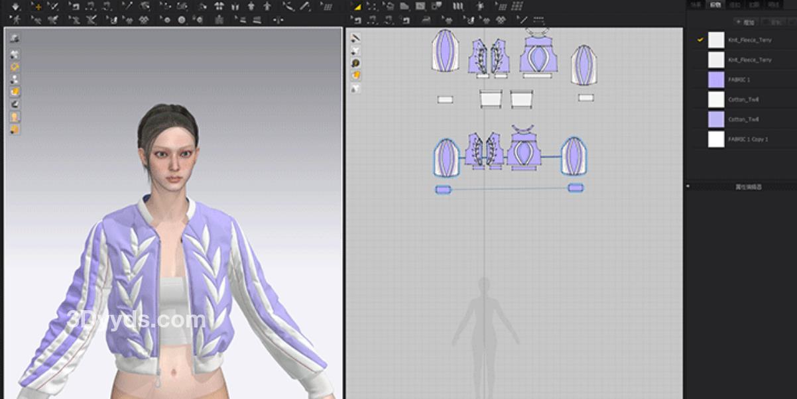Select the purple-swatch Cotton_Twill fabric entry
This screenshot has width=797, height=399.
[x=743, y=119]
